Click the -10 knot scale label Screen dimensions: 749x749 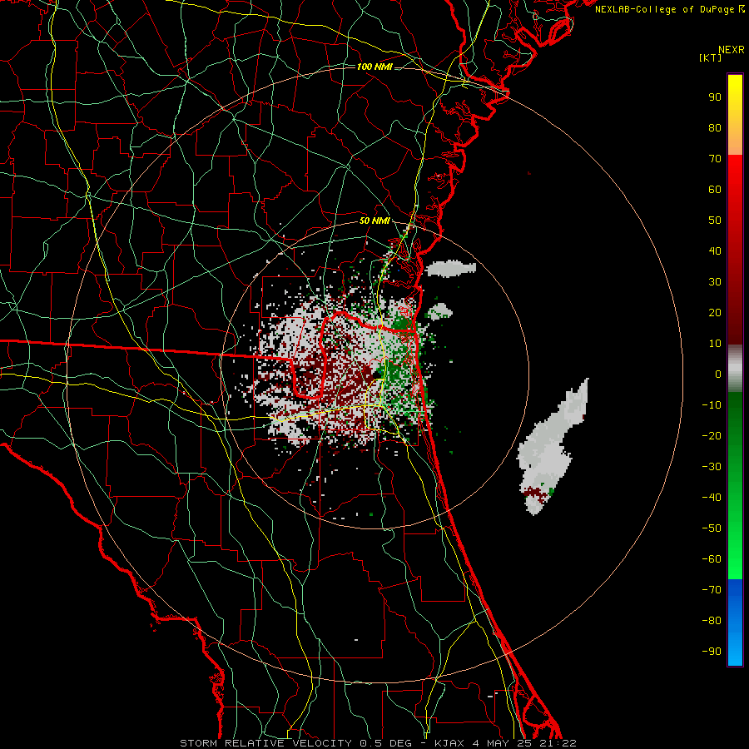click(712, 405)
